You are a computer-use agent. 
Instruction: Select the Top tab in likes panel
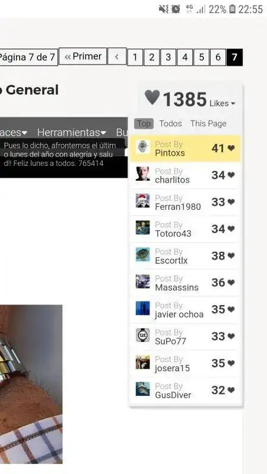pos(144,124)
